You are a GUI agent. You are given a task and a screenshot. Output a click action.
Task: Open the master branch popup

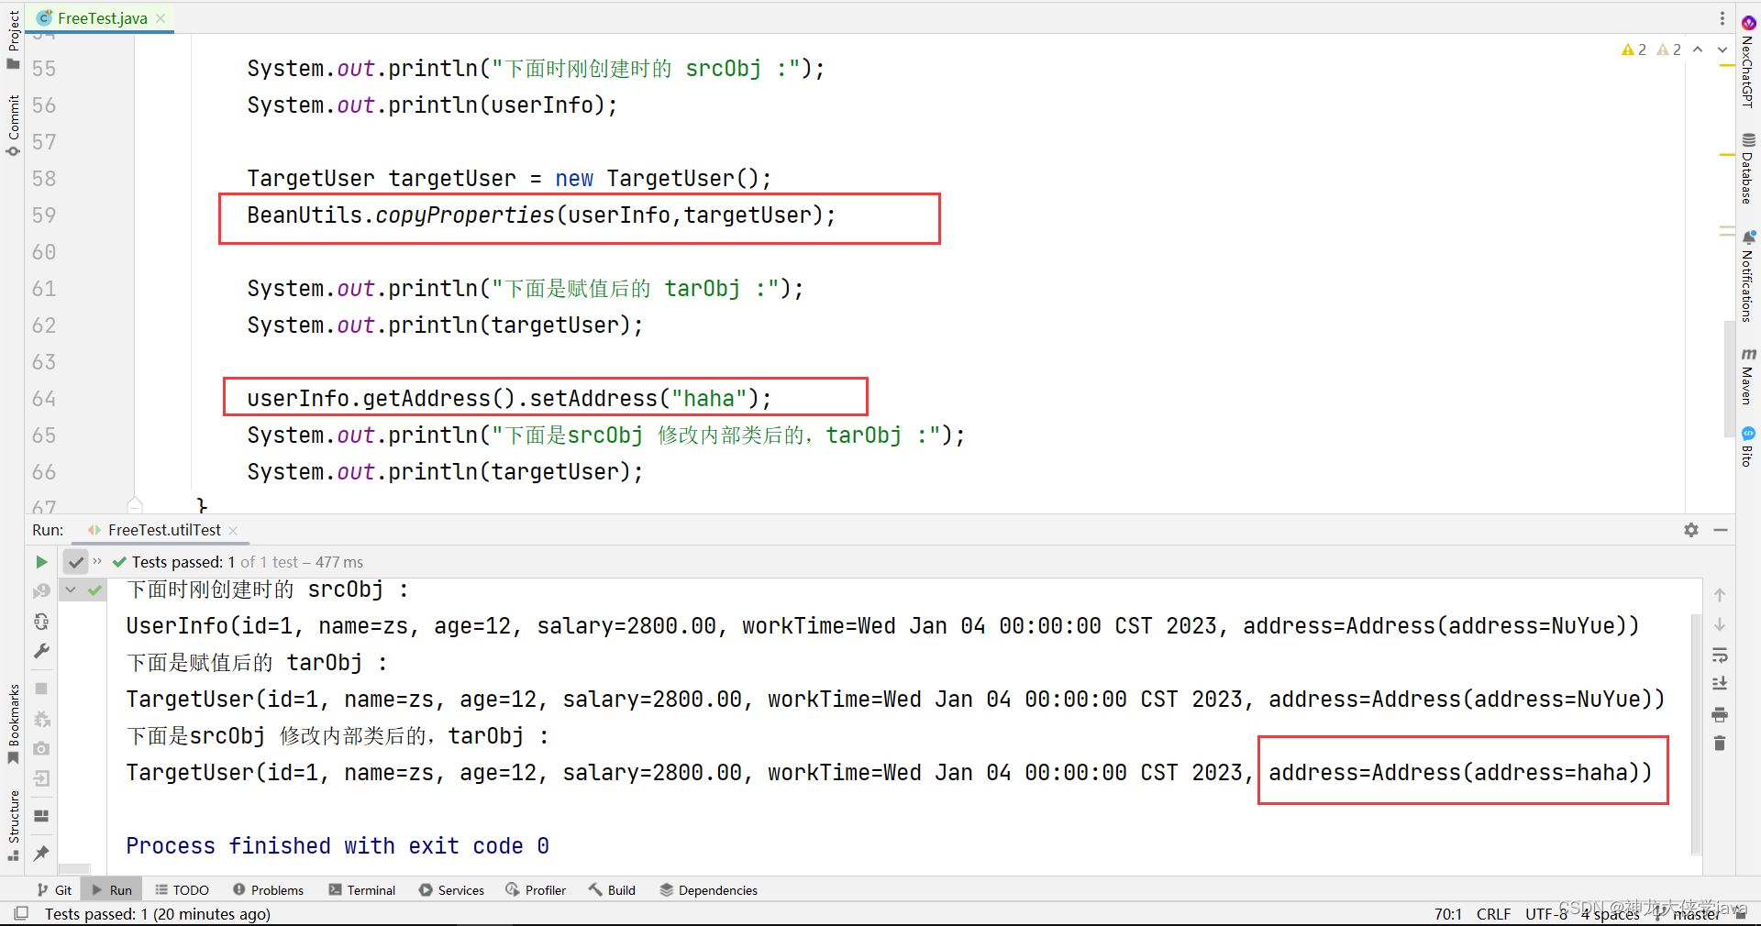(1695, 914)
